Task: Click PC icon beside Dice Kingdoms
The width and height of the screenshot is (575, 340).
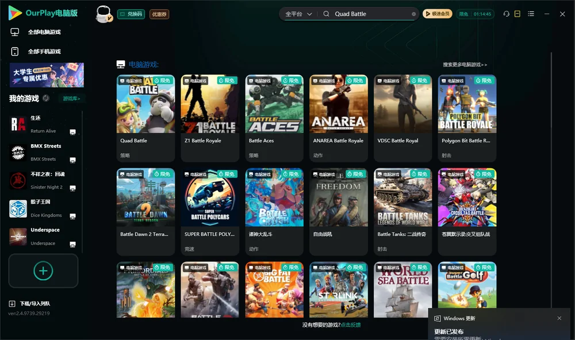Action: tap(72, 216)
